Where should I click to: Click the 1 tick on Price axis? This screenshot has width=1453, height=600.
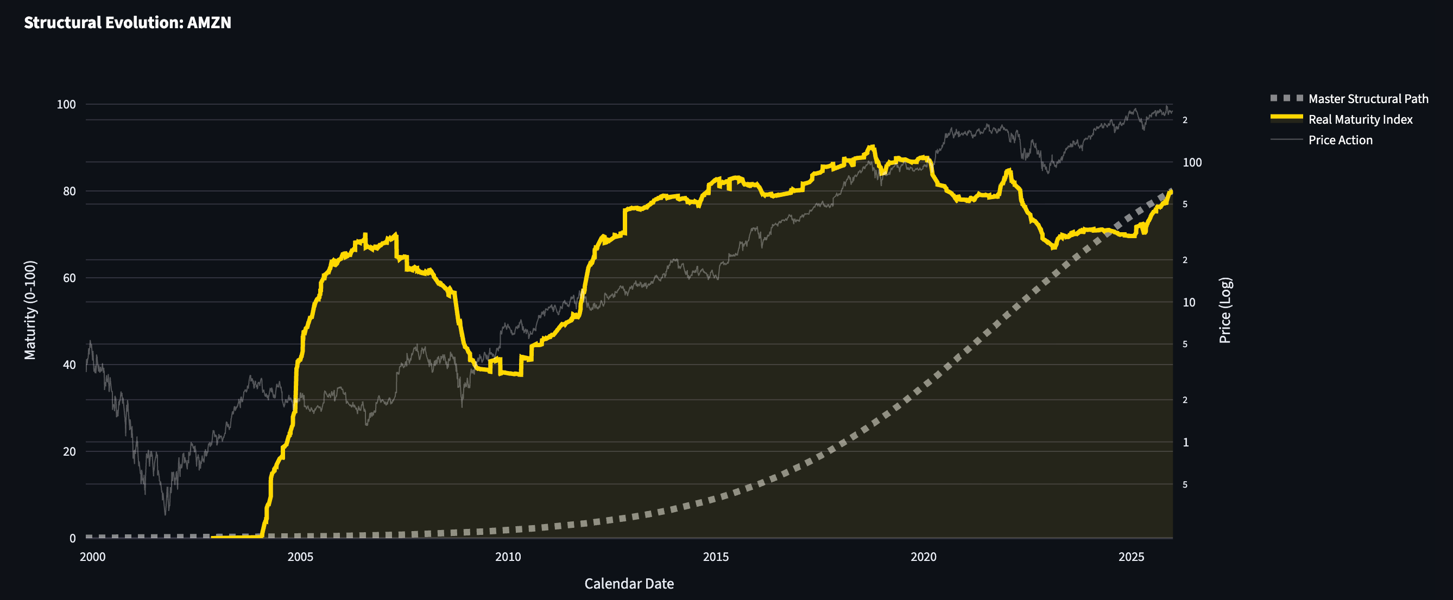(x=1185, y=443)
